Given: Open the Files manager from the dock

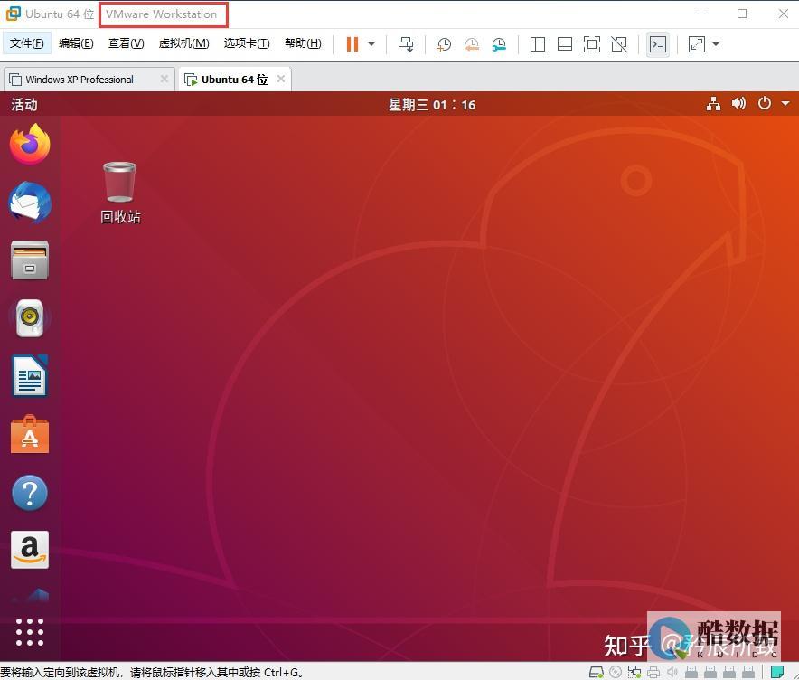Looking at the screenshot, I should (x=30, y=260).
